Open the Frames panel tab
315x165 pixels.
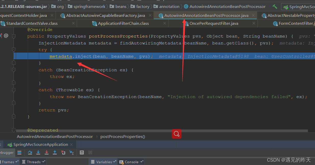click(10, 162)
